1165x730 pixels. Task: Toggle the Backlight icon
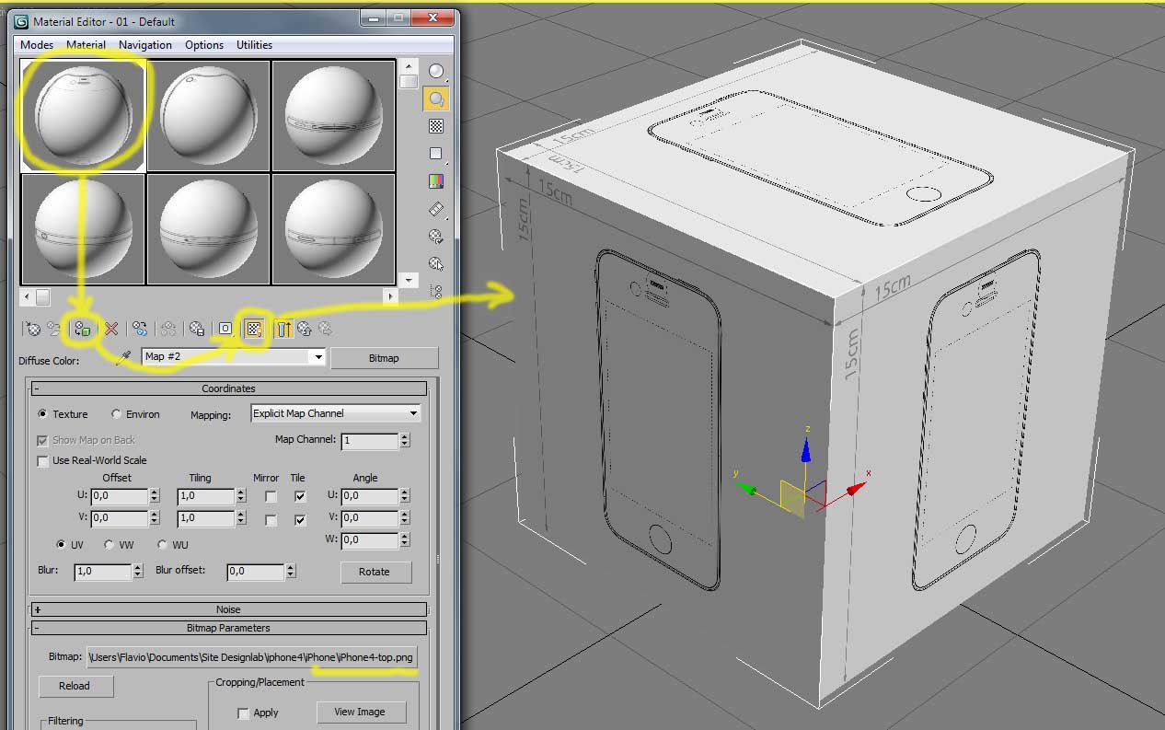[x=436, y=98]
